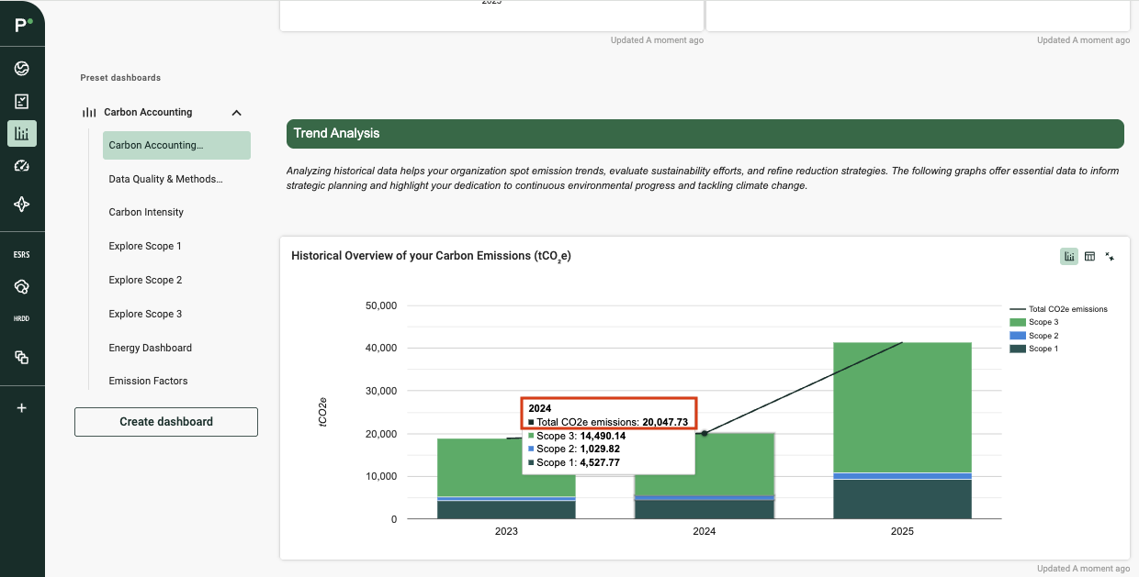Open the Energy Dashboard
This screenshot has width=1139, height=577.
(150, 348)
